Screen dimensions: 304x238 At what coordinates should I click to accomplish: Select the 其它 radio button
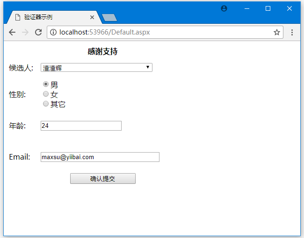46,104
